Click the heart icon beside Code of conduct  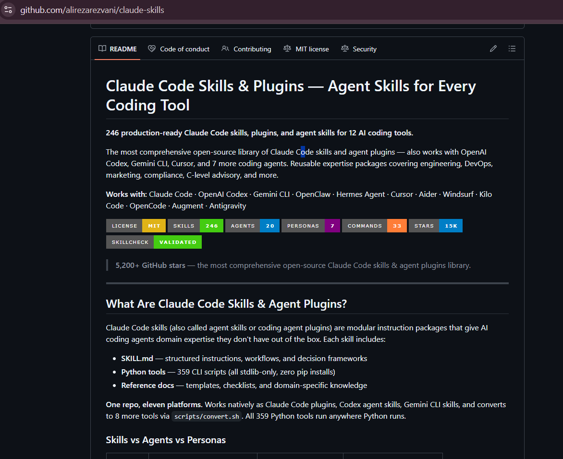(x=152, y=48)
